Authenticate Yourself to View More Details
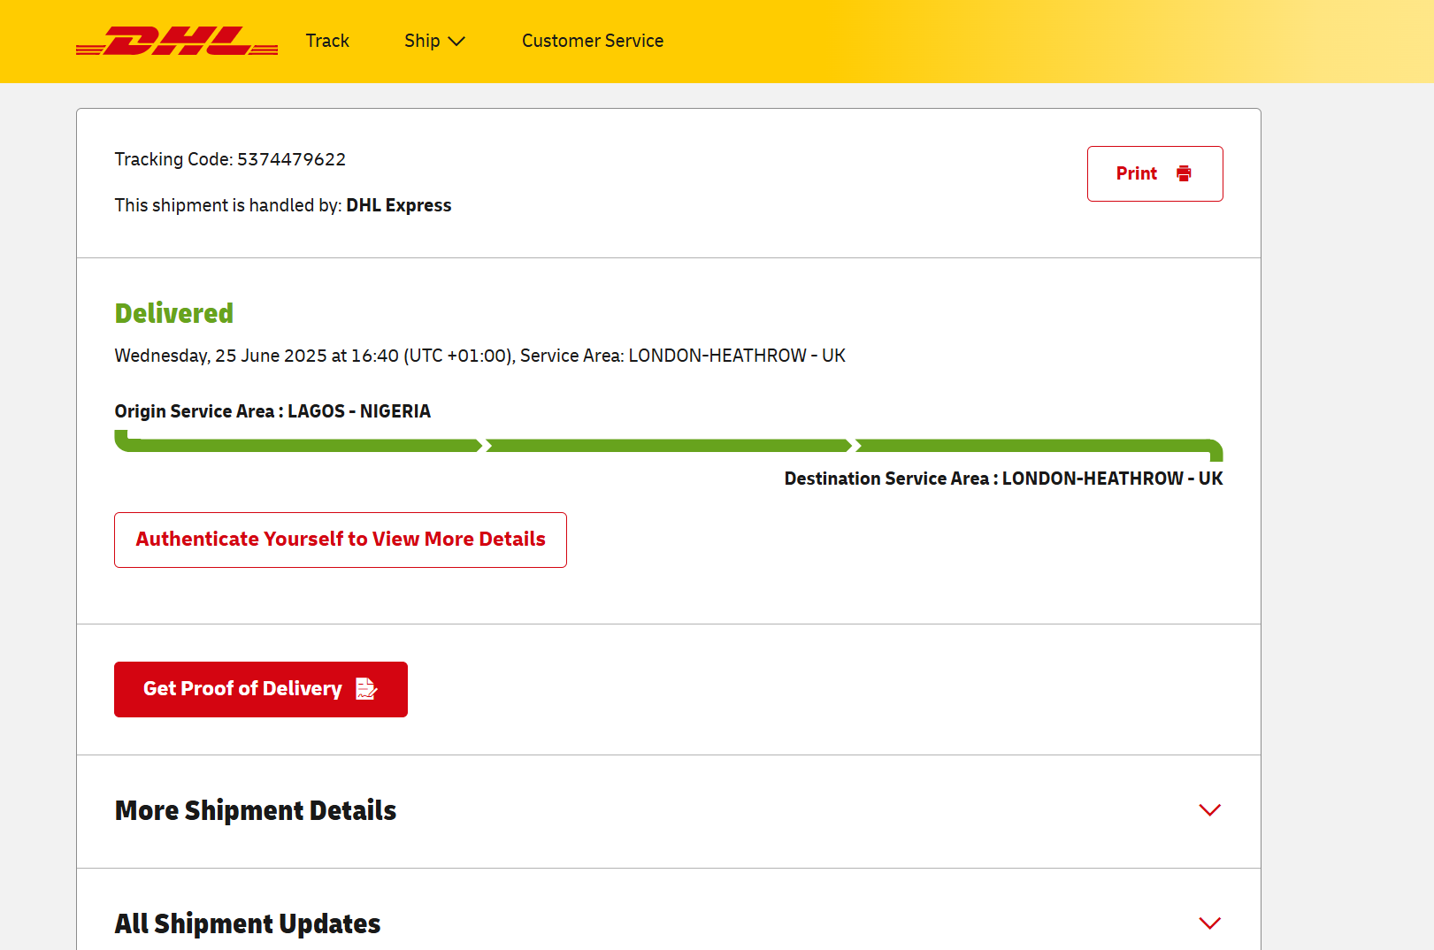 click(x=341, y=540)
